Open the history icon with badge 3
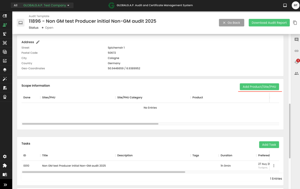Screen dimensions: 300x189 (x=296, y=62)
